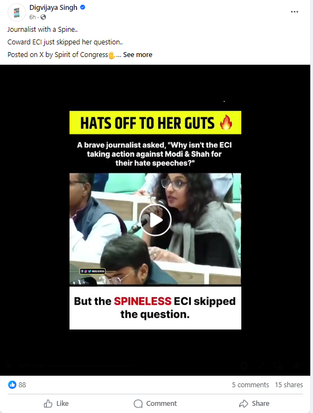Click the video progress bar

coord(89,366)
